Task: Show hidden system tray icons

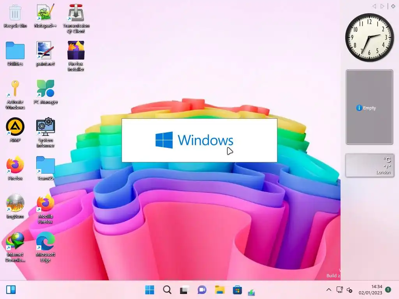Action: (x=329, y=290)
